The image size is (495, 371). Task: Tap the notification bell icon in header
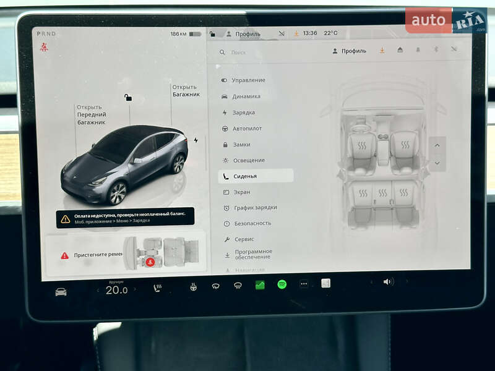(x=418, y=49)
